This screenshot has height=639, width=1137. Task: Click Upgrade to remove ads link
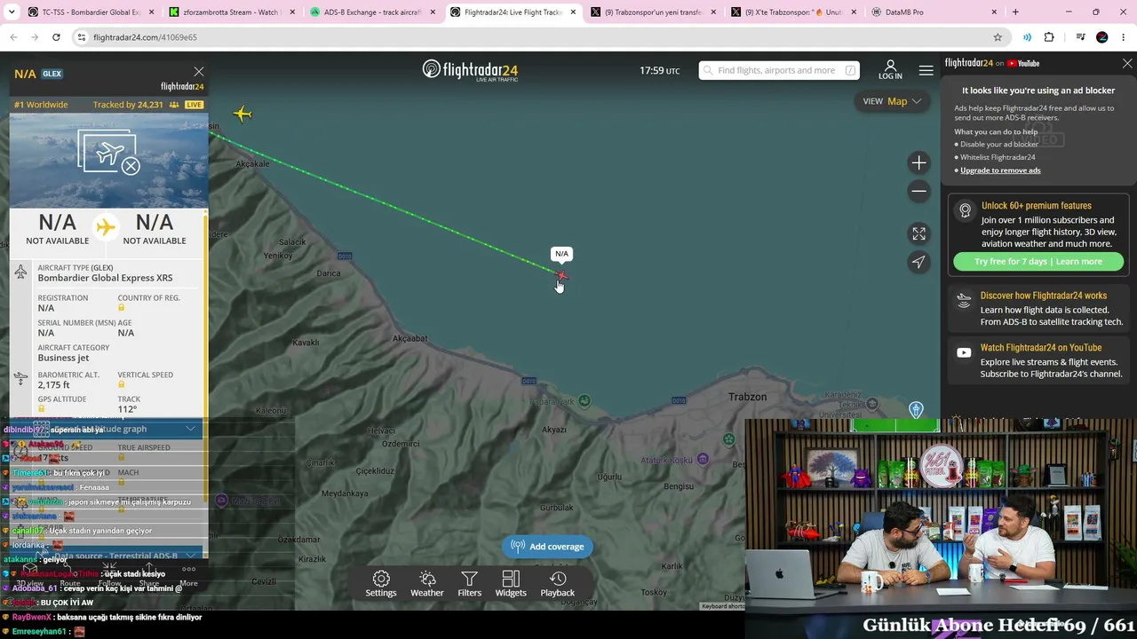[1000, 170]
